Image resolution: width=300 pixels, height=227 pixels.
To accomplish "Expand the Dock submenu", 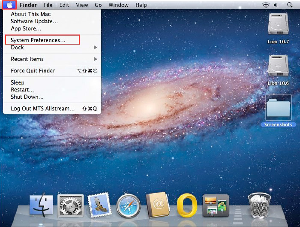I will [52, 47].
